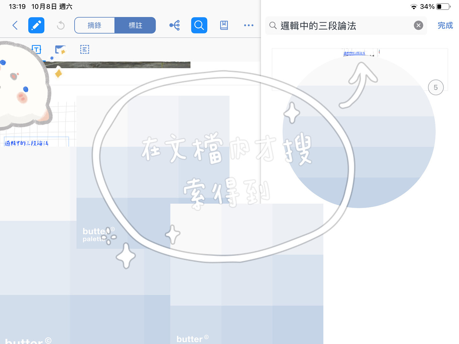Open the more options ellipsis icon
459x344 pixels.
249,25
